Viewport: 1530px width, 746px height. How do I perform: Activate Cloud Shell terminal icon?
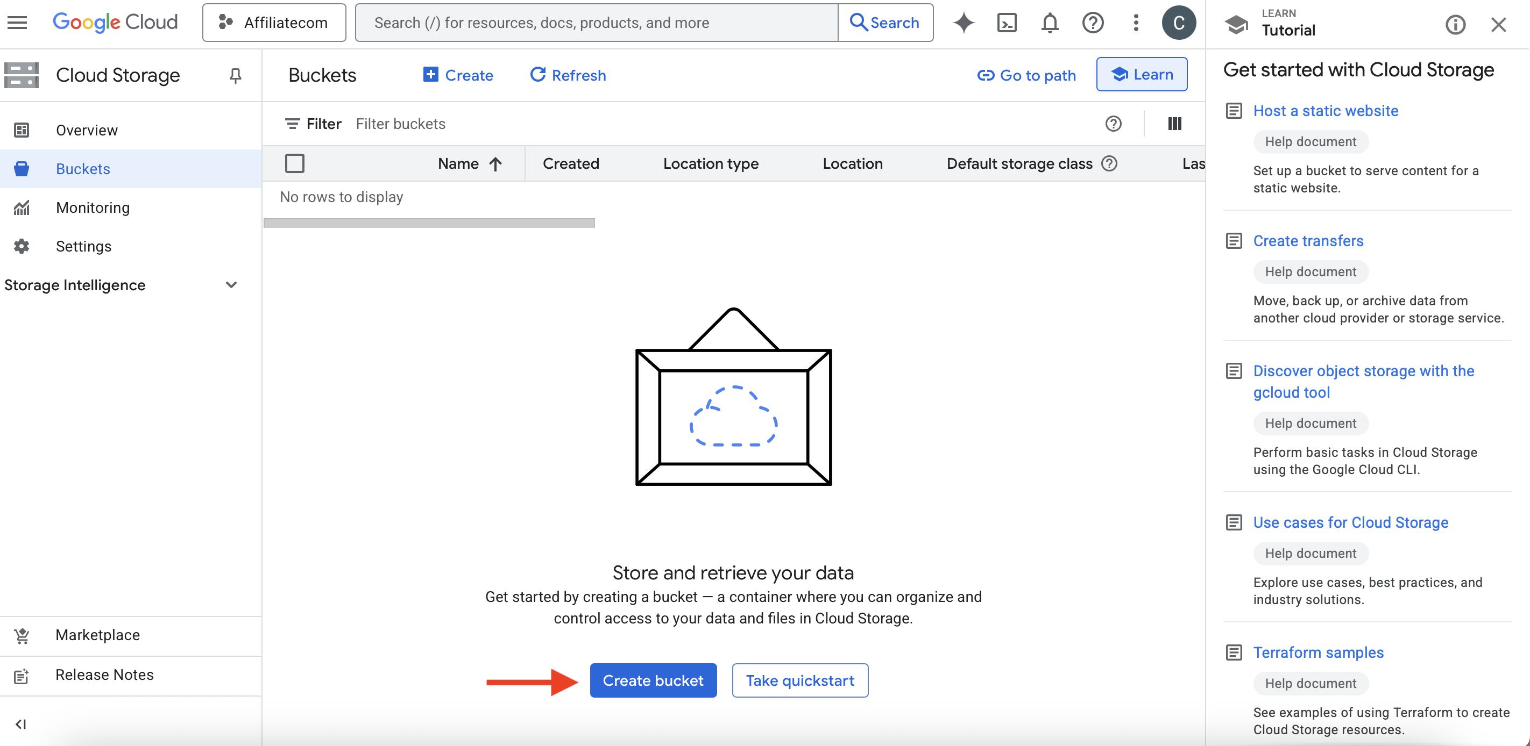click(x=1007, y=23)
